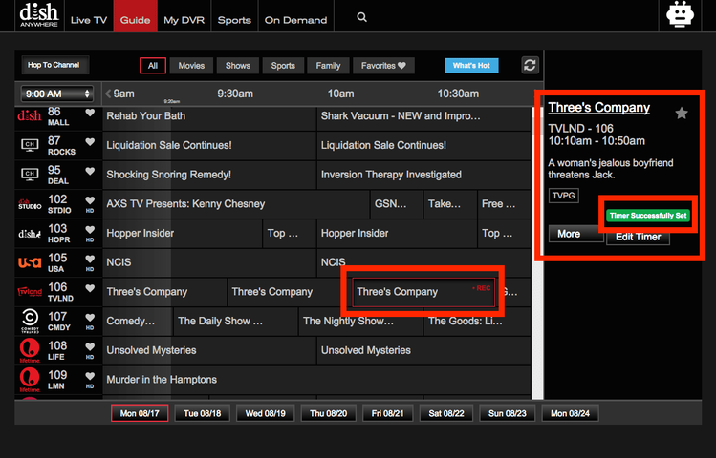
Task: Open the On Demand tab
Action: click(296, 20)
